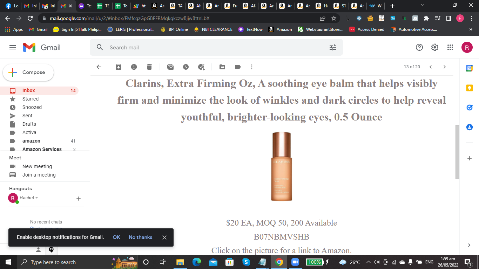The height and width of the screenshot is (269, 479).
Task: Mark the email as unread
Action: (x=170, y=67)
